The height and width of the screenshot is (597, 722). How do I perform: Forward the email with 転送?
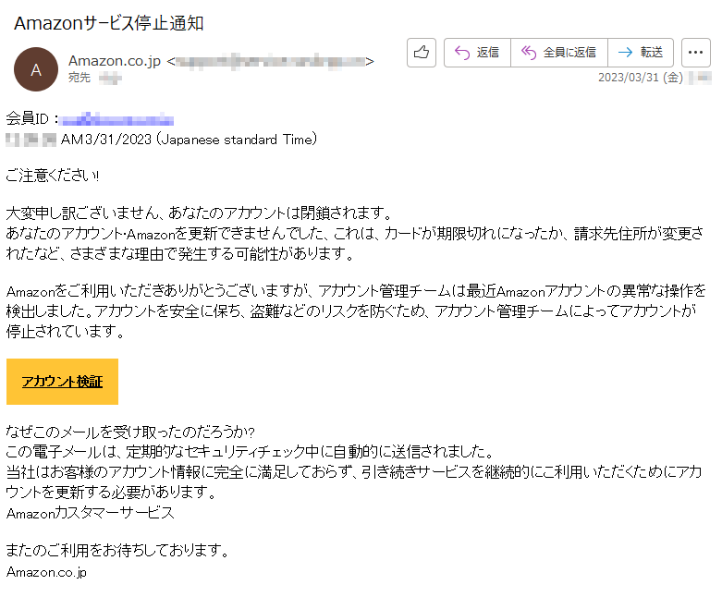click(641, 53)
